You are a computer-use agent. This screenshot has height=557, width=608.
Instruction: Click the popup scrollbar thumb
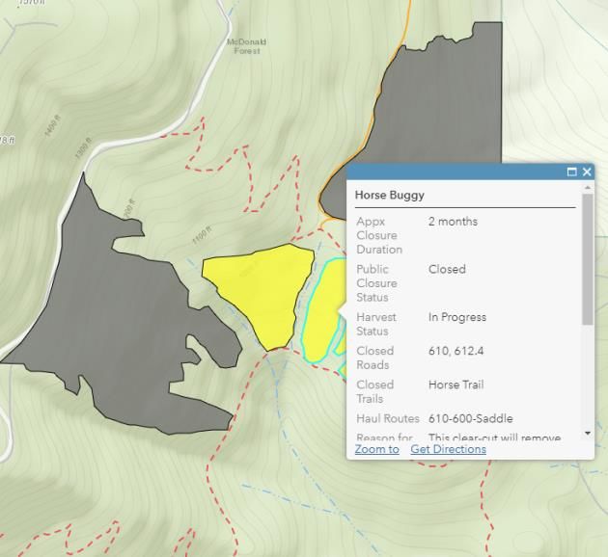(588, 259)
